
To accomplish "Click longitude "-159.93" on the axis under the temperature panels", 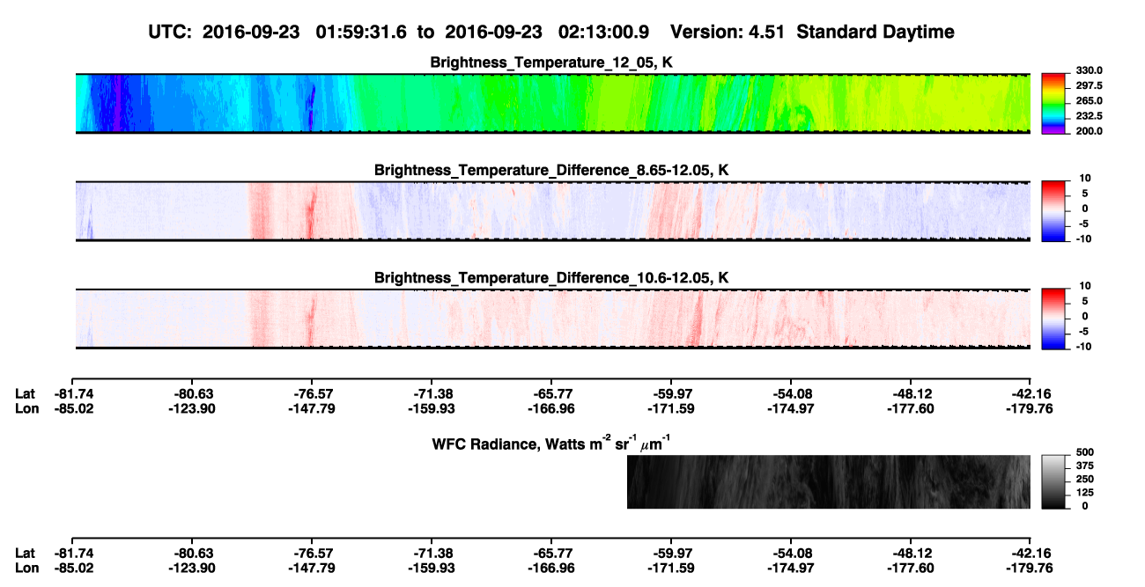I will [431, 408].
